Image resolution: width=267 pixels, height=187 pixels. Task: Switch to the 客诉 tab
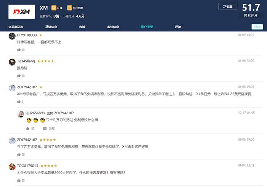click(x=82, y=27)
